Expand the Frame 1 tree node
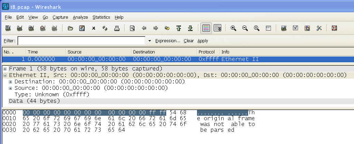Image resolution: width=354 pixels, height=144 pixels. pos(5,69)
